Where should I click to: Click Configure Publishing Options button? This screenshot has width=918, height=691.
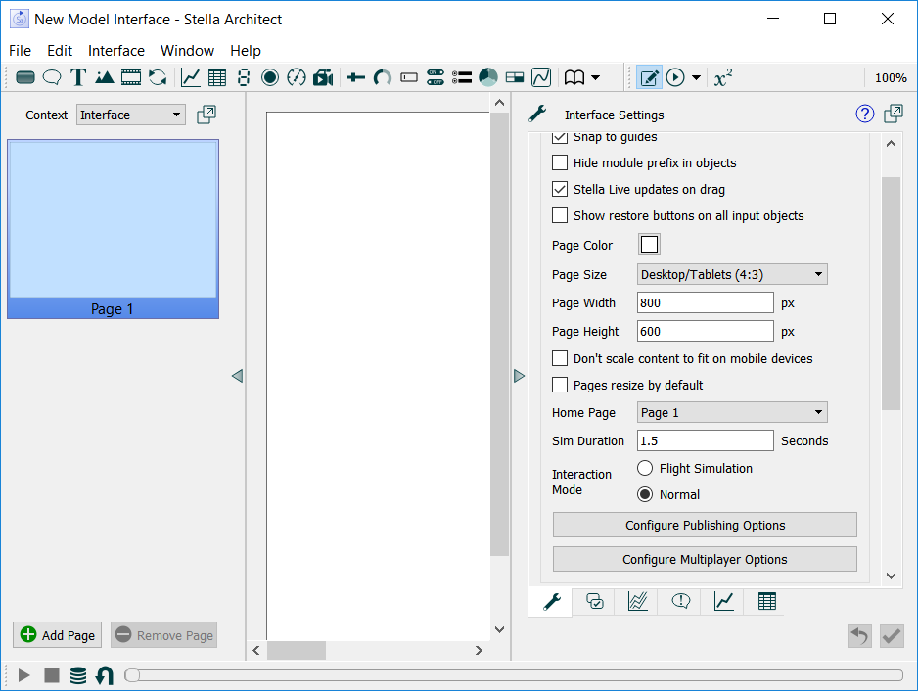tap(705, 525)
